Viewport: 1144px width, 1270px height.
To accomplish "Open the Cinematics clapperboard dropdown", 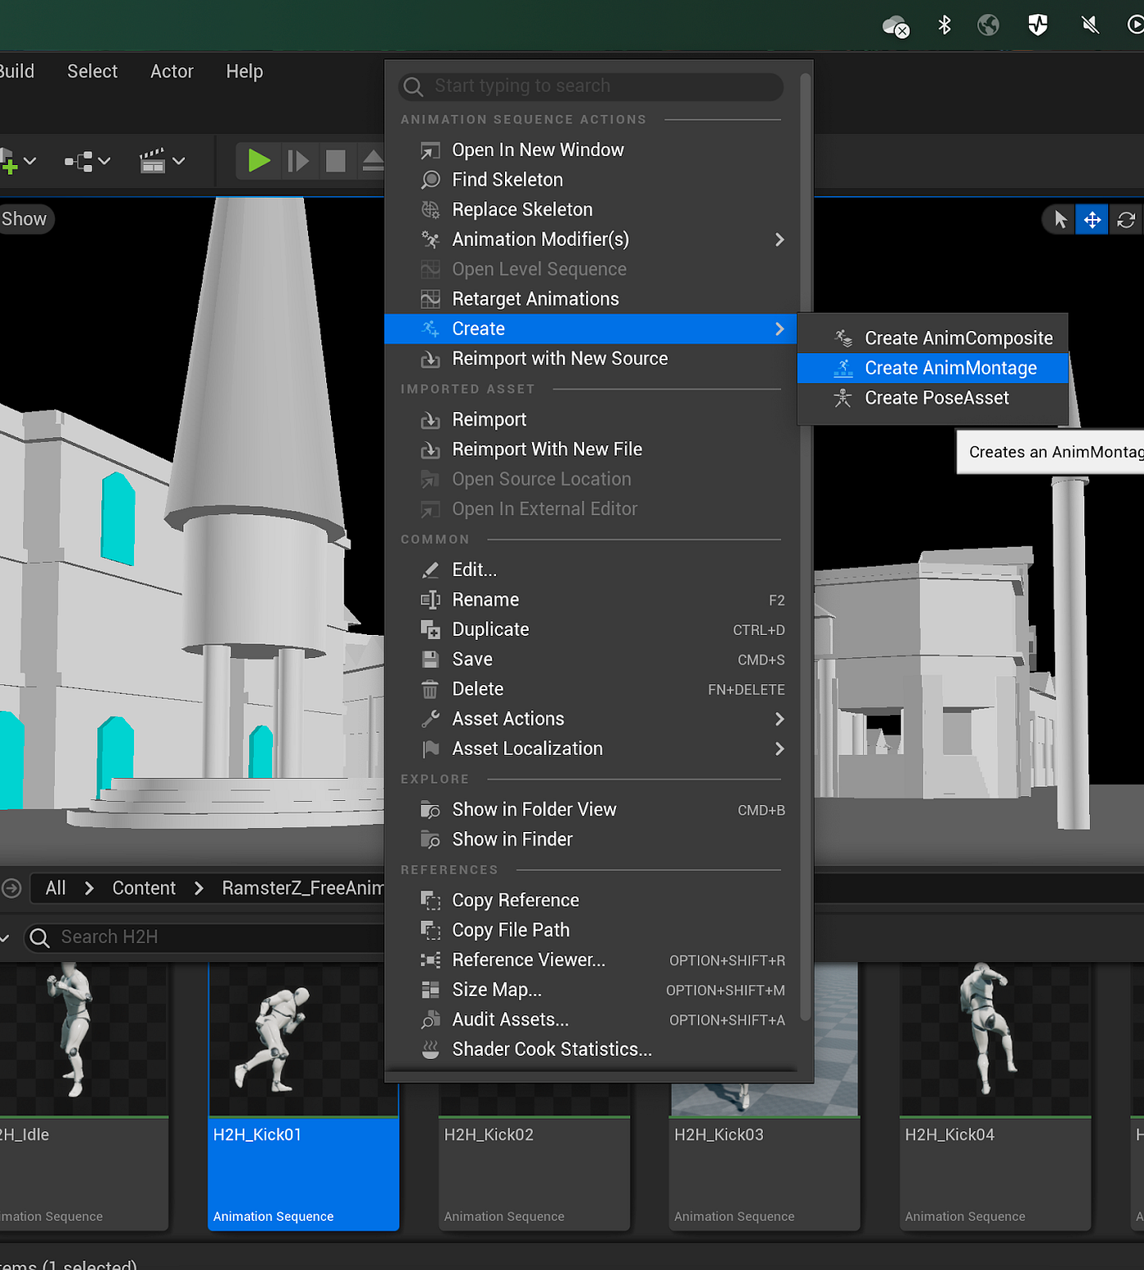I will coord(162,161).
